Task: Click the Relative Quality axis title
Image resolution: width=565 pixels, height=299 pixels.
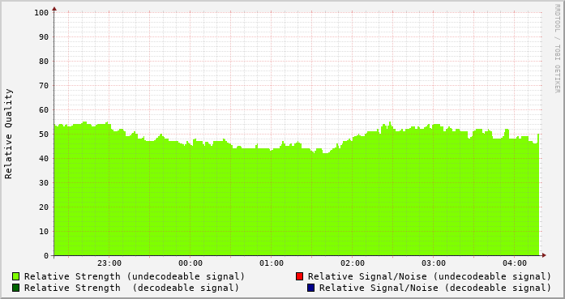Action: [8, 134]
